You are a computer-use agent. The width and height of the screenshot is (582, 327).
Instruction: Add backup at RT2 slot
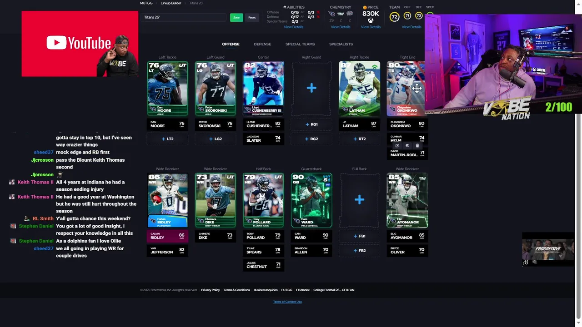(x=359, y=139)
